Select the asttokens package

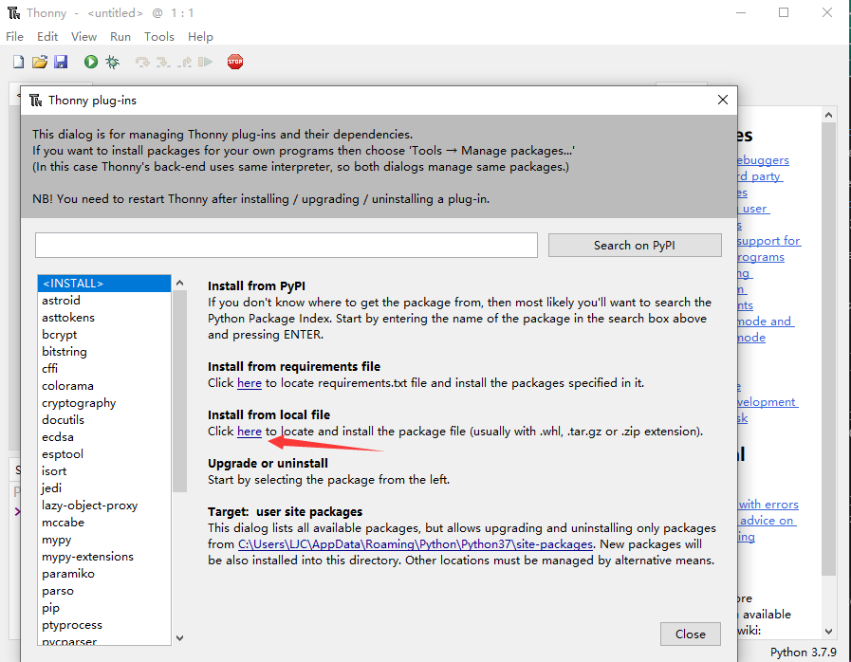(x=104, y=318)
